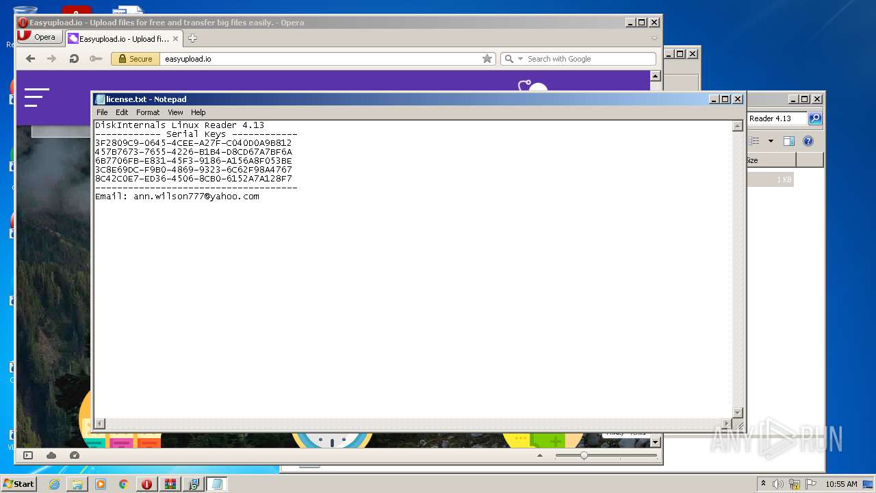Open Notepad Help menu
This screenshot has width=876, height=493.
[198, 112]
